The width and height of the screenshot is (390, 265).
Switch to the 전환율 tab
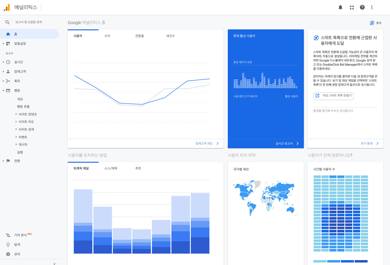coord(140,36)
